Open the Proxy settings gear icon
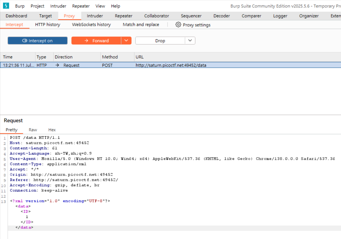Viewport: 341px width, 239px height. (178, 25)
